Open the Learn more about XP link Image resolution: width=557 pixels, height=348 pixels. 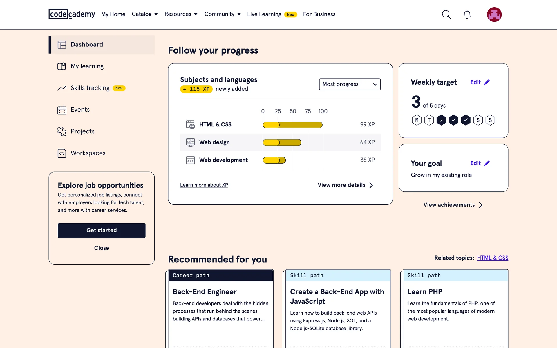pos(204,185)
